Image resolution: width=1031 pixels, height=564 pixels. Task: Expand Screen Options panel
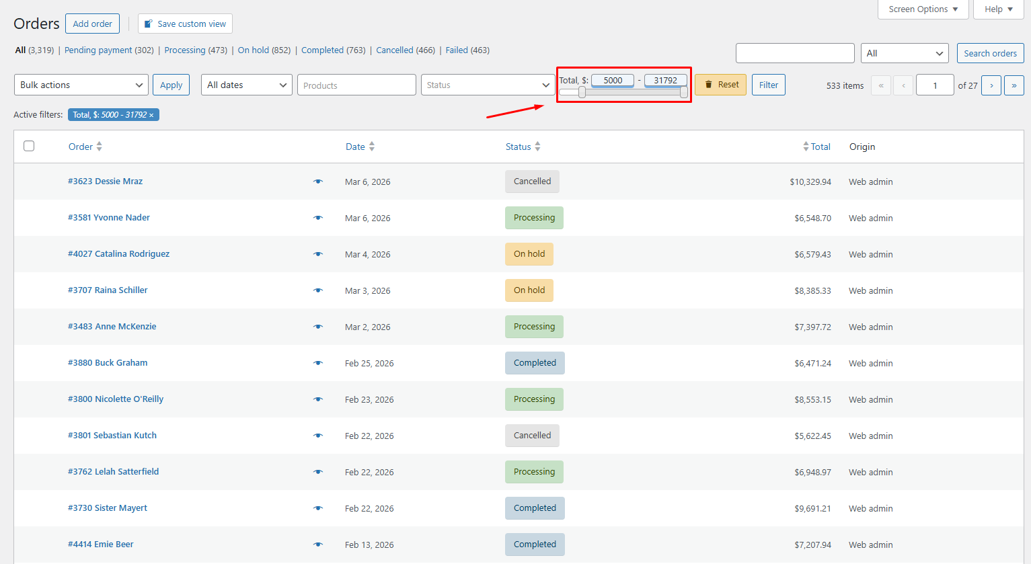tap(923, 9)
